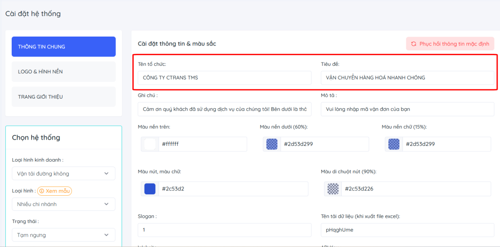This screenshot has width=500, height=247.
Task: Click the Màu nền chữ (15%) color swatch
Action: pyautogui.click(x=394, y=144)
